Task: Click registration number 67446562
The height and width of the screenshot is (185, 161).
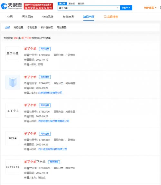Action: coord(44,83)
